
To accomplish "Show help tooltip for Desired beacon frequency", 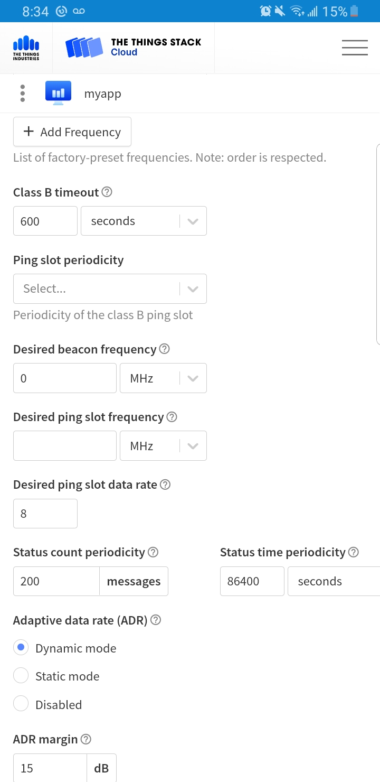I will pos(164,349).
